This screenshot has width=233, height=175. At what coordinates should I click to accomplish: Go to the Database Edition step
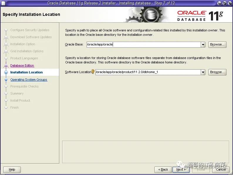pos(22,65)
